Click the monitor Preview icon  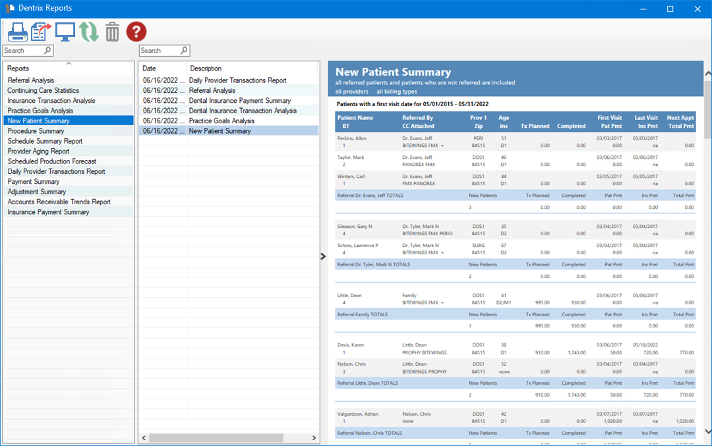click(x=65, y=32)
